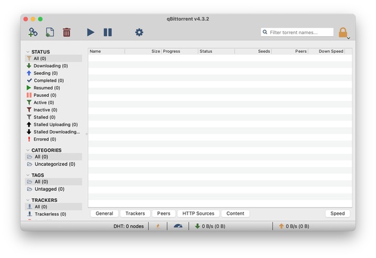Select Uncategorized (0) category
The height and width of the screenshot is (258, 376).
coord(53,164)
